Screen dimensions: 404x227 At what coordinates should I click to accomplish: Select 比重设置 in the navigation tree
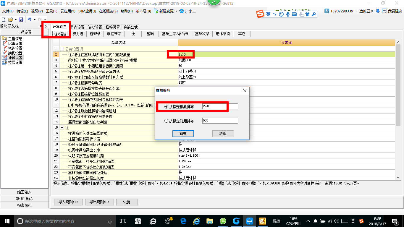tap(15, 43)
